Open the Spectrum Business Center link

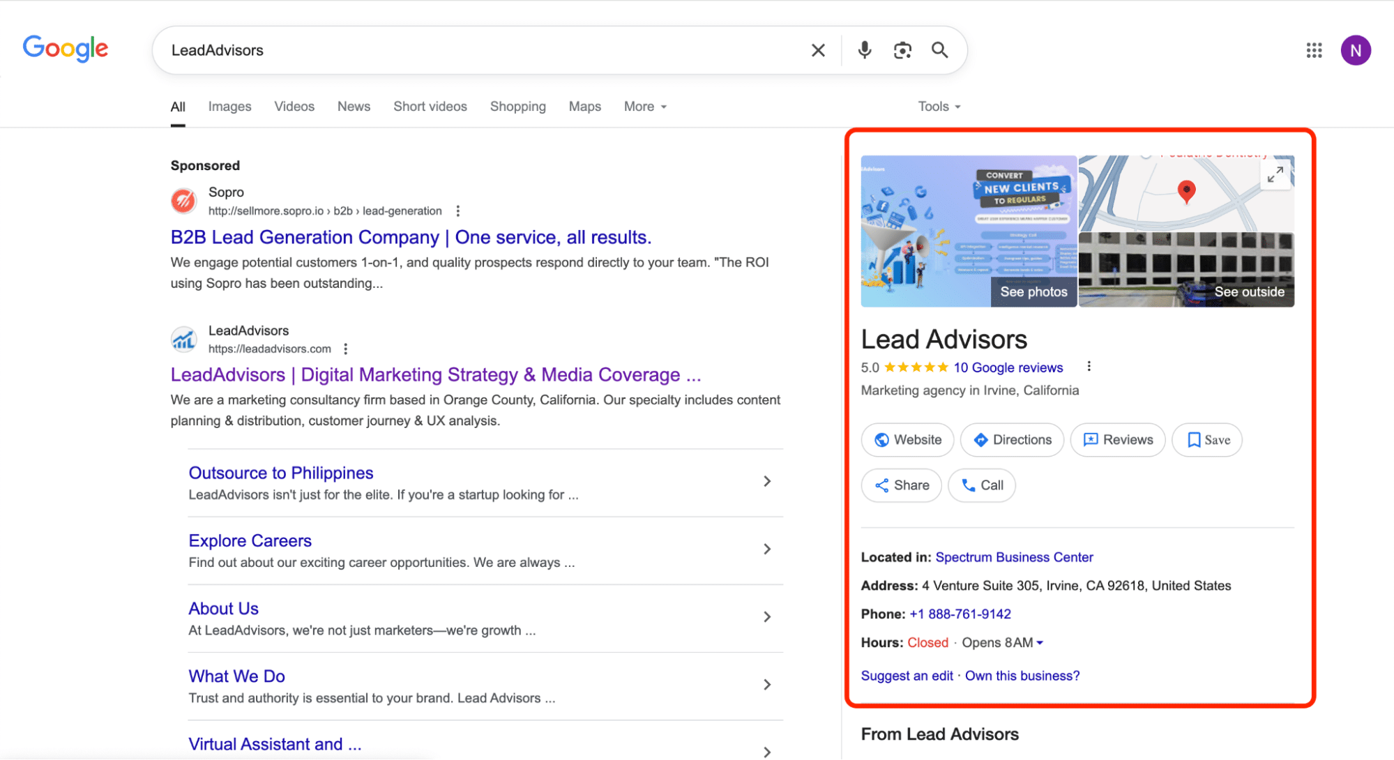[x=1014, y=557]
